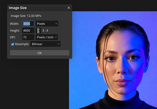Image resolution: width=157 pixels, height=109 pixels.
Task: Click the Image Size: 12.00 MPx text
Action: pos(26,16)
